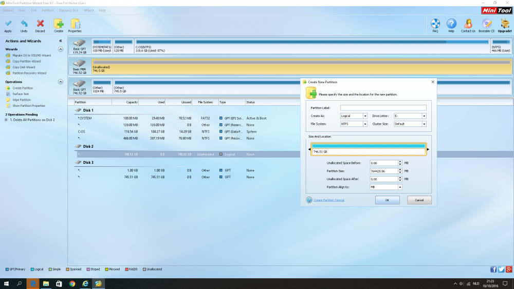Collapse the Wizards section
Screen dimensions: 514x289
point(61,49)
